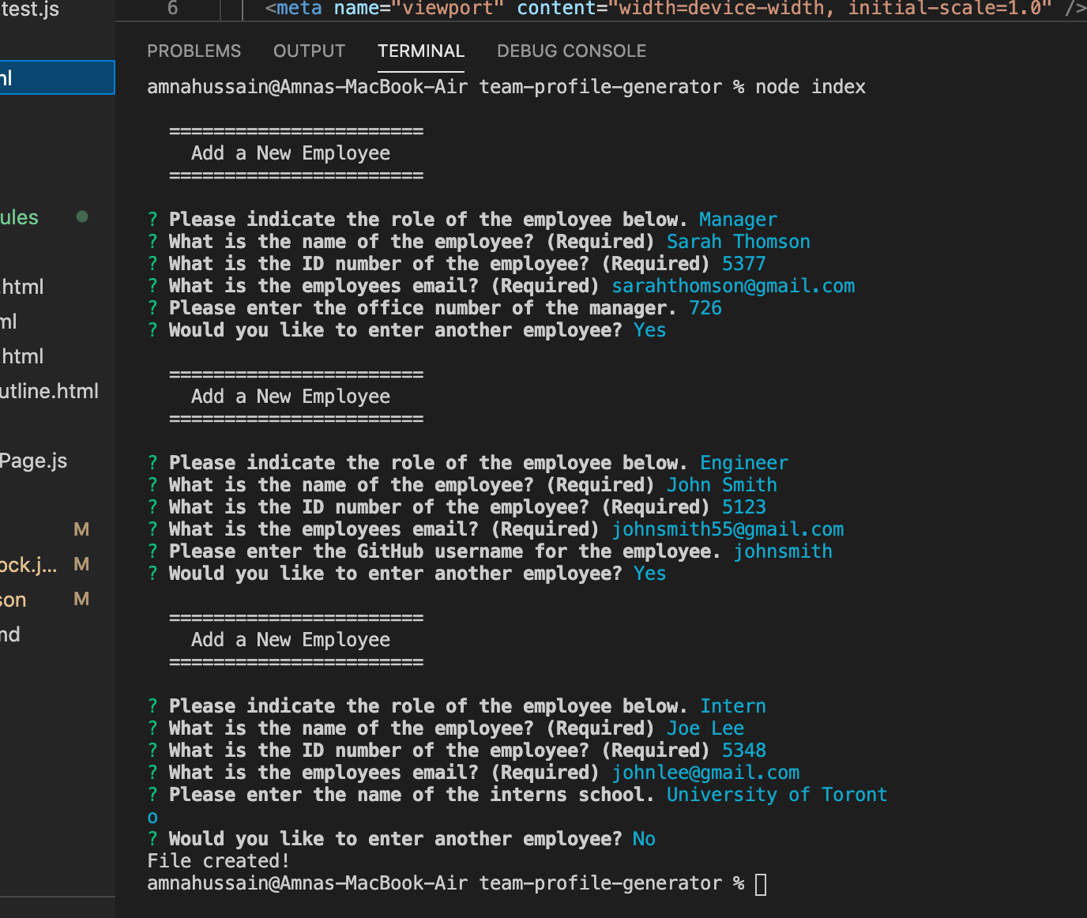
Task: Select the TERMINAL tab
Action: point(421,51)
